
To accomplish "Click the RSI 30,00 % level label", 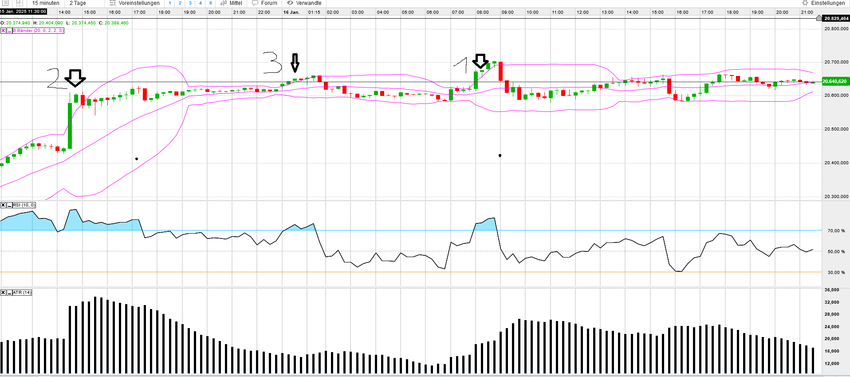I will [836, 273].
